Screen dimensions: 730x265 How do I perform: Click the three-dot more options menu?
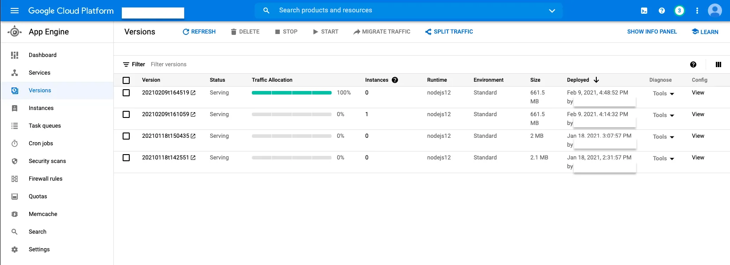click(697, 11)
